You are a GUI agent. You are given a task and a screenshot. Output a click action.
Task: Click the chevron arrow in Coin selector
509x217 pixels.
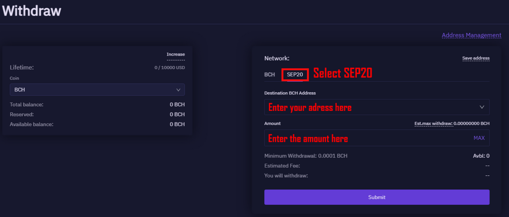click(x=178, y=90)
